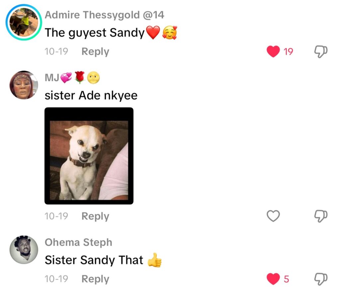The width and height of the screenshot is (340, 290).
Task: Visit the Ohema Steph username link
Action: coord(78,242)
